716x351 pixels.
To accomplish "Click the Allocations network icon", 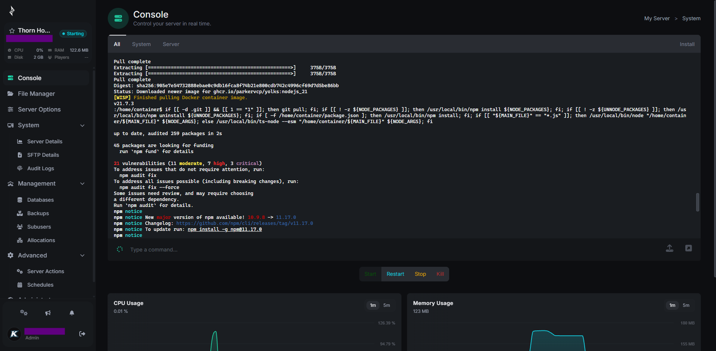I will [20, 240].
